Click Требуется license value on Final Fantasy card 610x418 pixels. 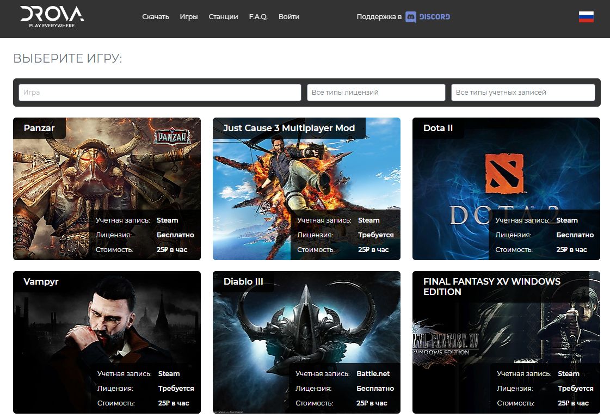[x=576, y=389]
